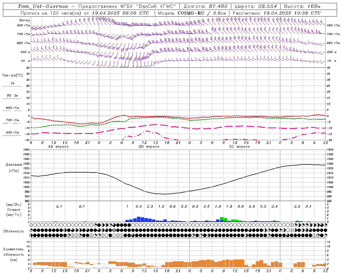Click the precipitation value '0.5'

206,207
